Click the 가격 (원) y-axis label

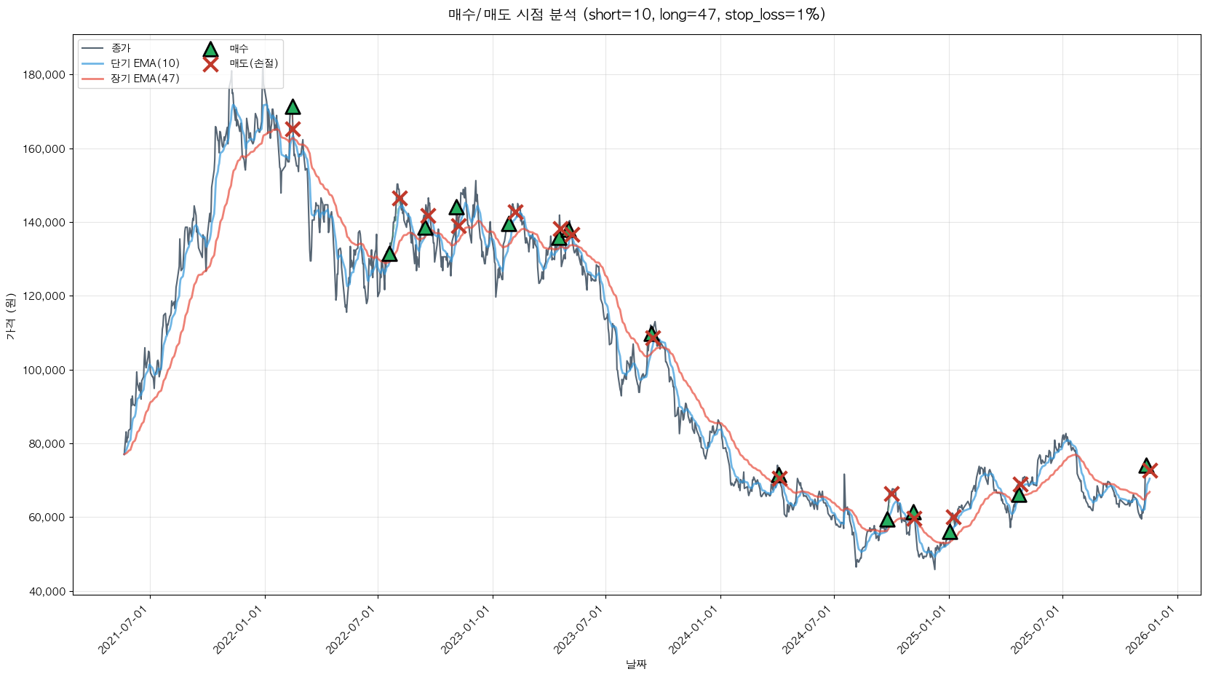coord(10,317)
